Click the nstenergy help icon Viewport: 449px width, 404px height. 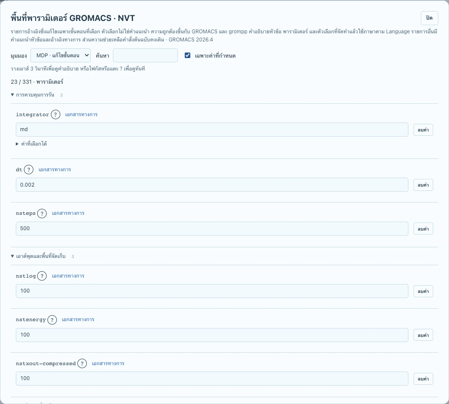52,320
